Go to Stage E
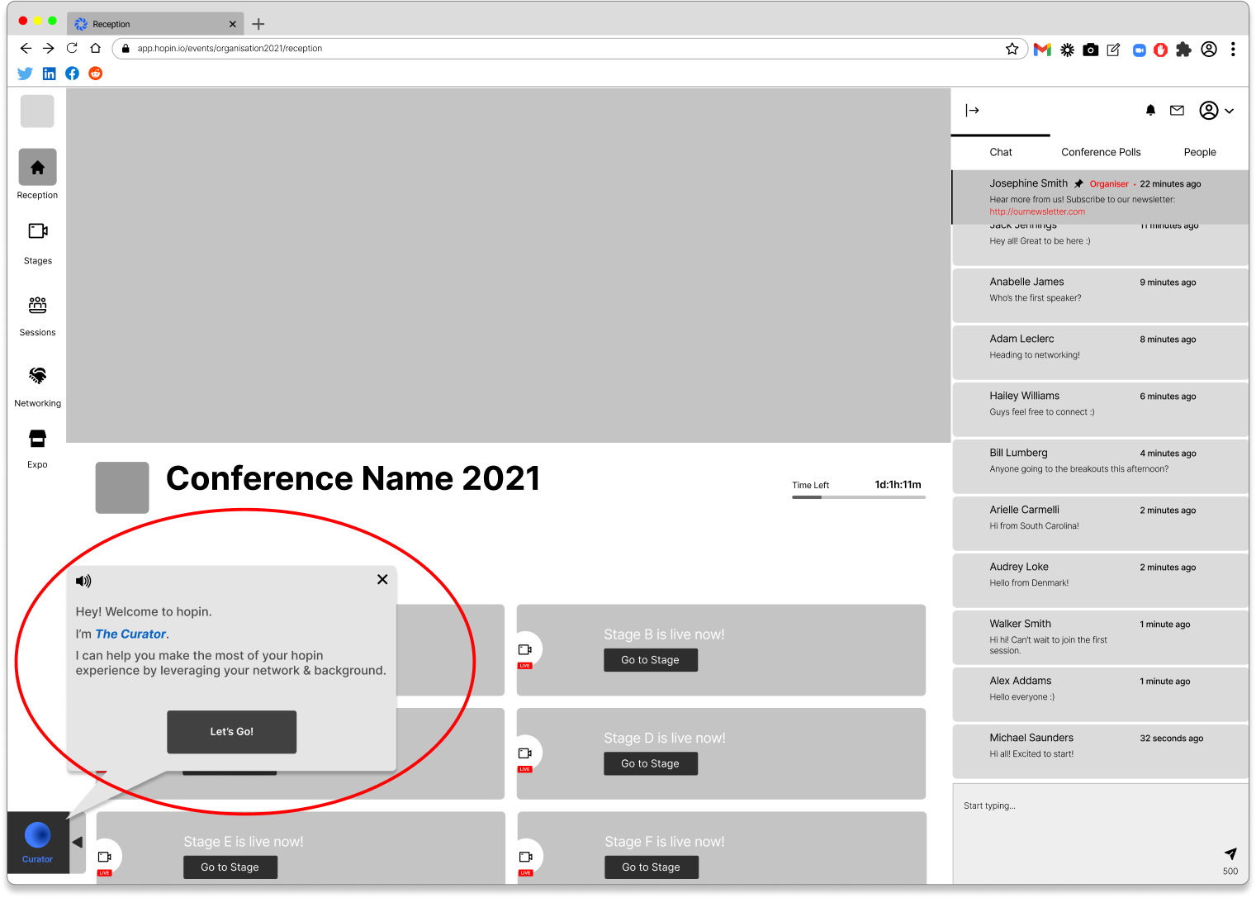 pyautogui.click(x=230, y=867)
